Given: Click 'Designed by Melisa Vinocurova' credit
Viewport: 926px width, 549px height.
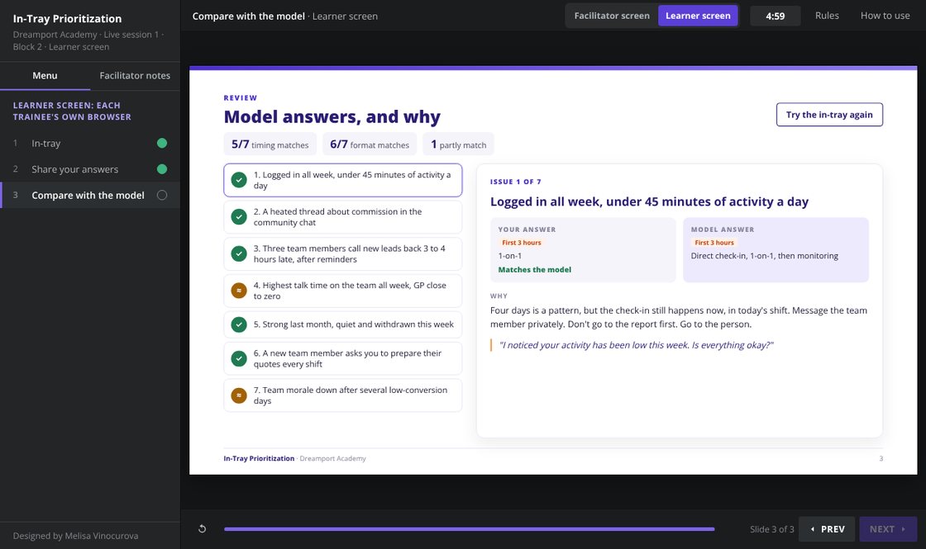Looking at the screenshot, I should (x=75, y=536).
